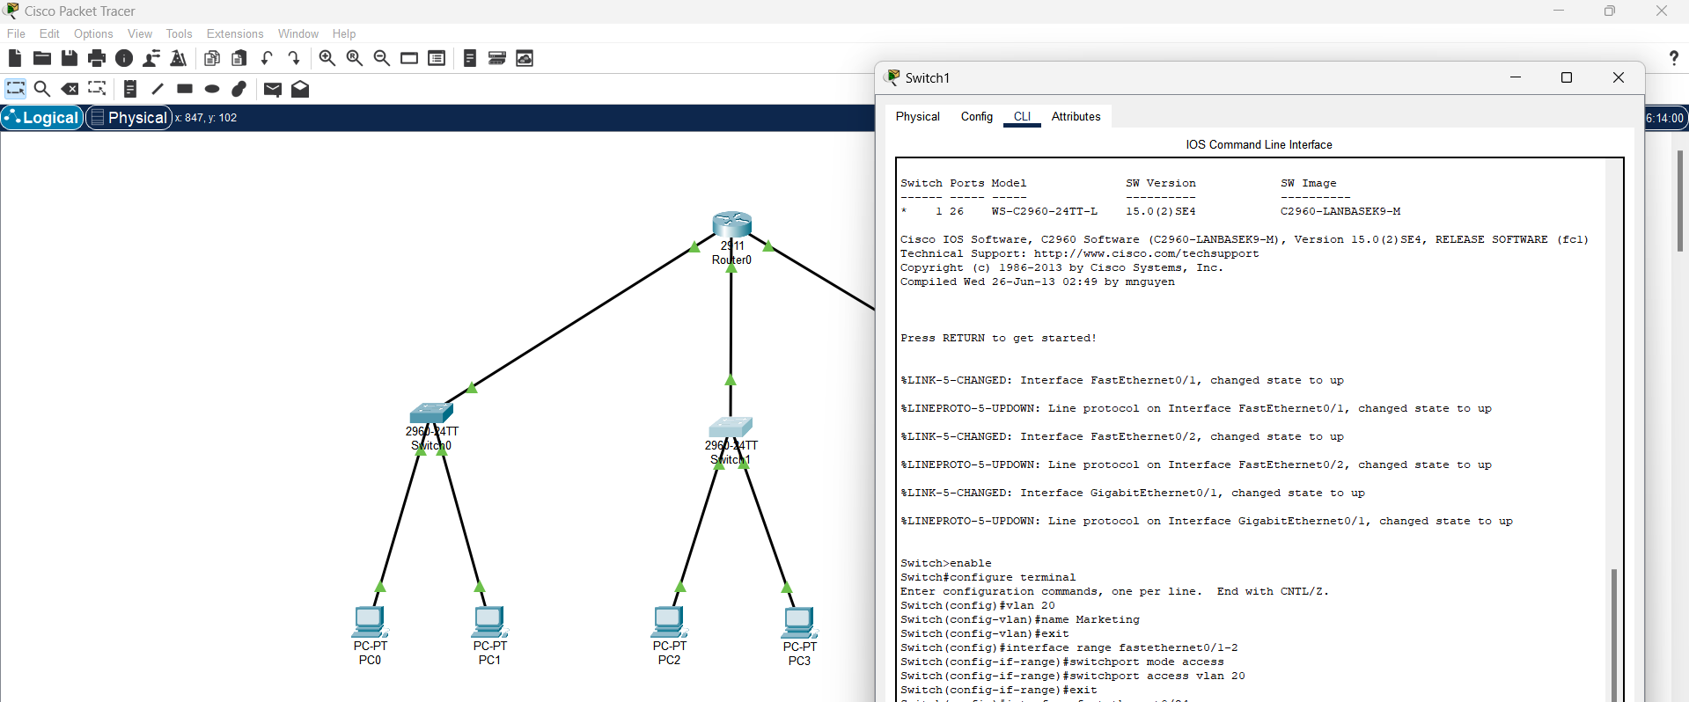Open the Help menu

tap(344, 33)
